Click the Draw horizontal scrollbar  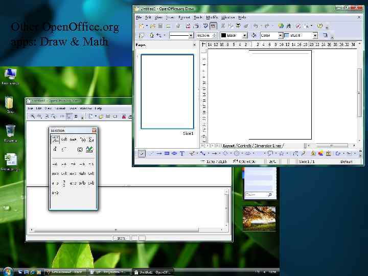(331, 146)
